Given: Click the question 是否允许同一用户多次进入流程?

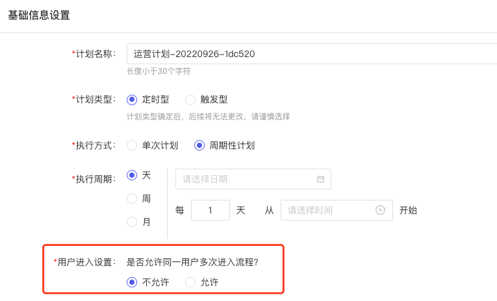Looking at the screenshot, I should tap(192, 262).
